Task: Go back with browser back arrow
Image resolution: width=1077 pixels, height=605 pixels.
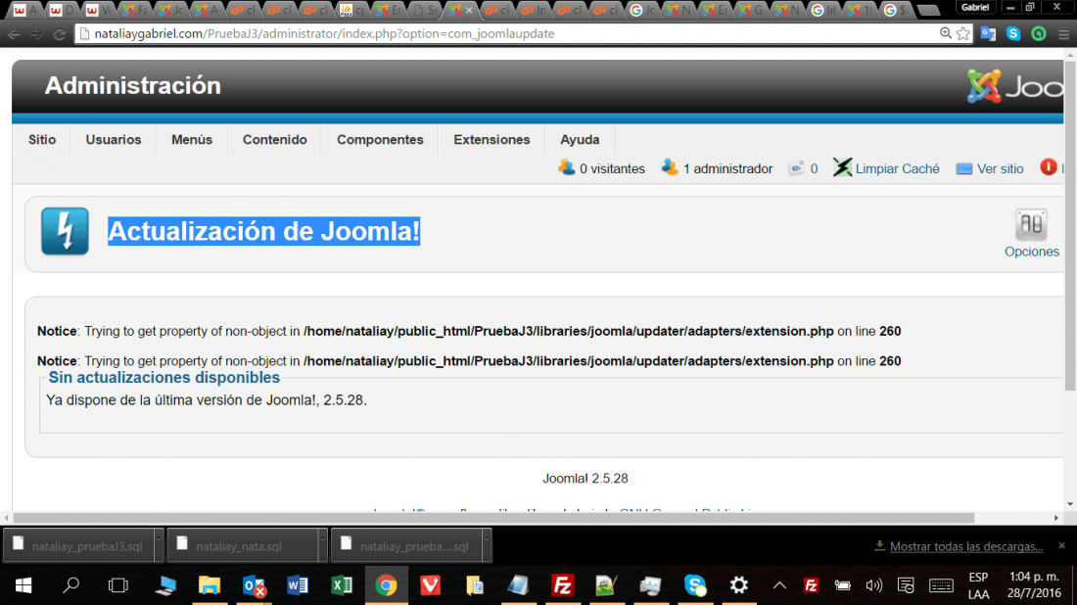Action: point(14,33)
